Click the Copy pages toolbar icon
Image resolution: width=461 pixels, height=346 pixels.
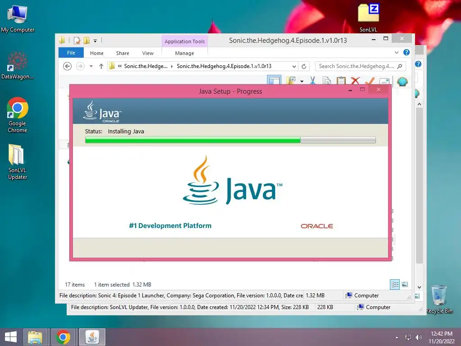(x=326, y=81)
